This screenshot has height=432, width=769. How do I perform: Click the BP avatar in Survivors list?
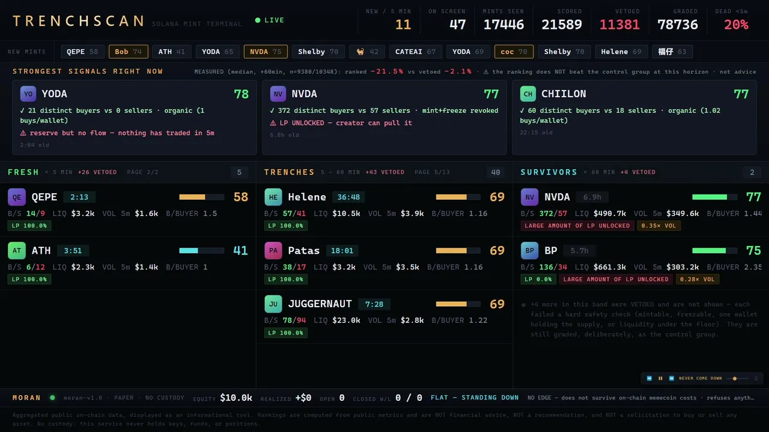530,251
